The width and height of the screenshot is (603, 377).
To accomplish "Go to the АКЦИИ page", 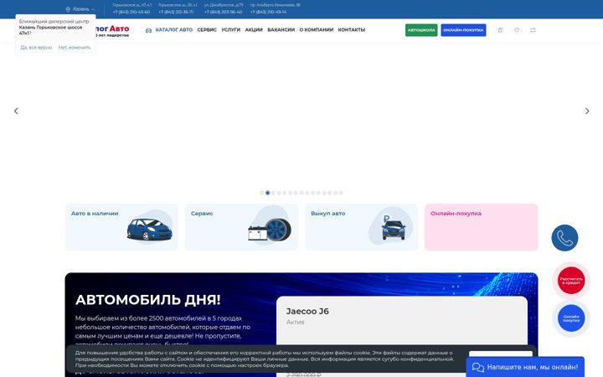I will point(254,29).
